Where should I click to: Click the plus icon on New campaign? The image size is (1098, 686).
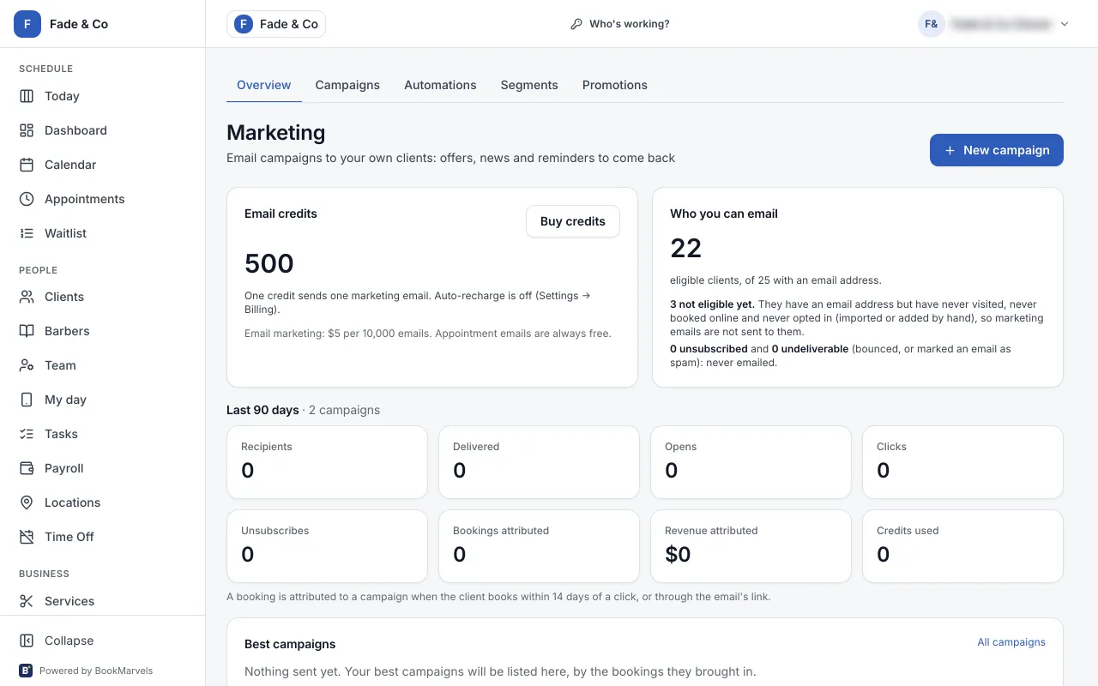(x=950, y=150)
